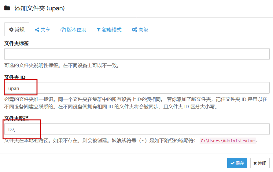This screenshot has height=172, width=273.
Task: Switch to the 忽略模式 ignore patterns tab
Action: [x=109, y=30]
